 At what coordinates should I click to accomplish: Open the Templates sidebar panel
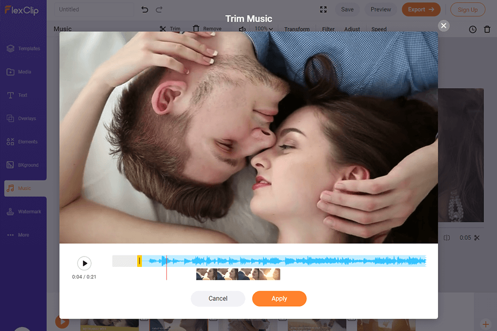coord(23,49)
